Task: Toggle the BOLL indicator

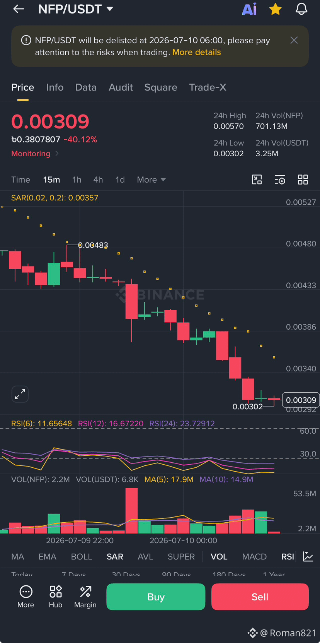Action: click(82, 557)
